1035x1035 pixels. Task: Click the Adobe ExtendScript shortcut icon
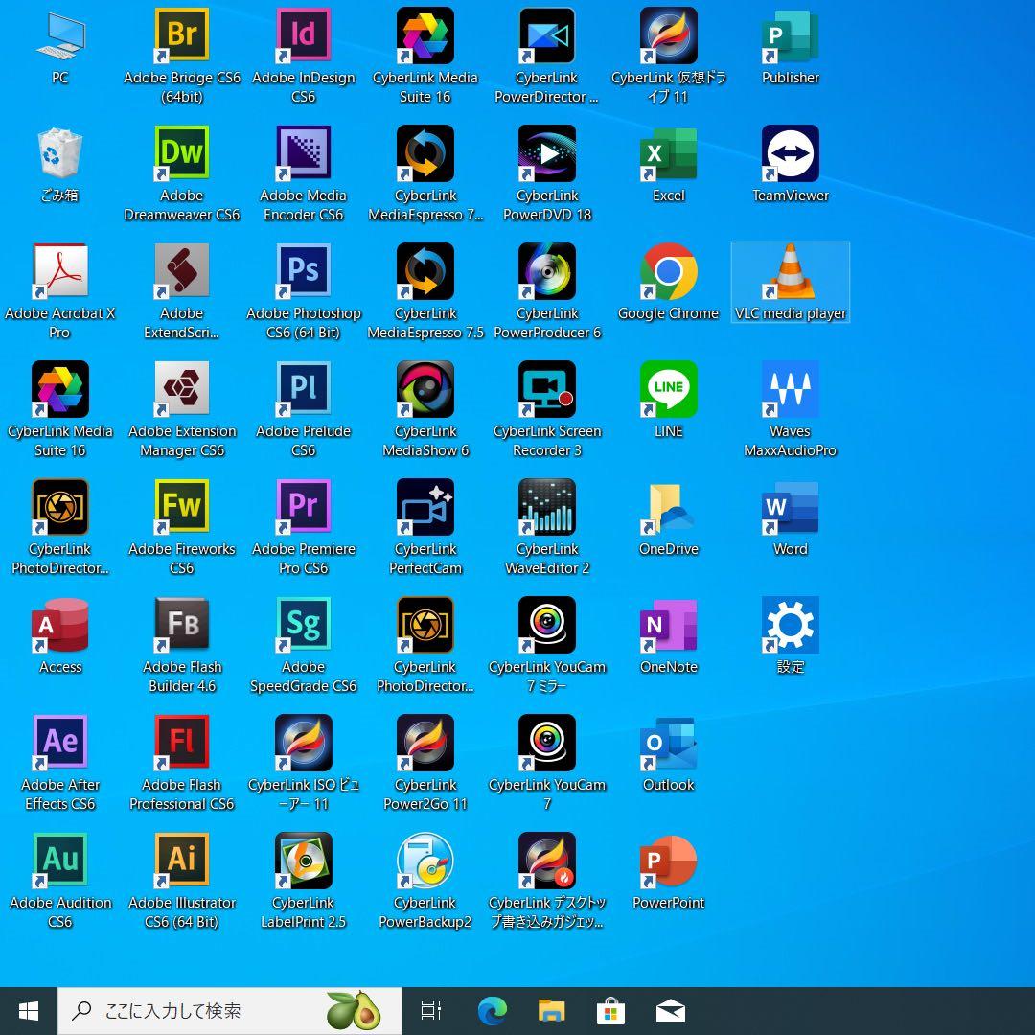click(181, 270)
